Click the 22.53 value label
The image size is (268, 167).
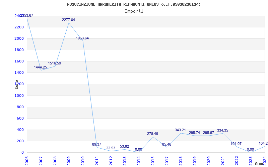click(111, 148)
